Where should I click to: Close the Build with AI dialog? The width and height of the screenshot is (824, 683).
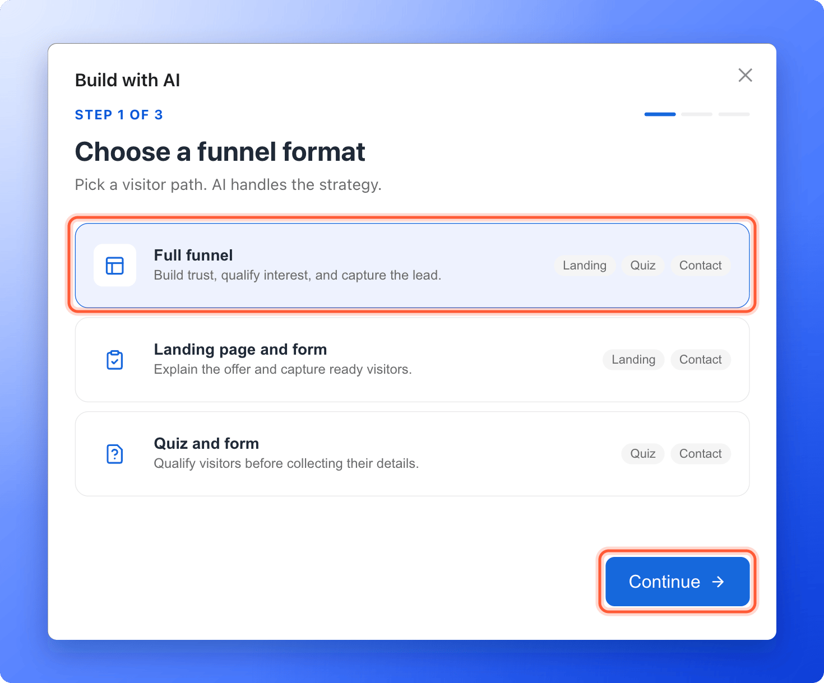745,75
